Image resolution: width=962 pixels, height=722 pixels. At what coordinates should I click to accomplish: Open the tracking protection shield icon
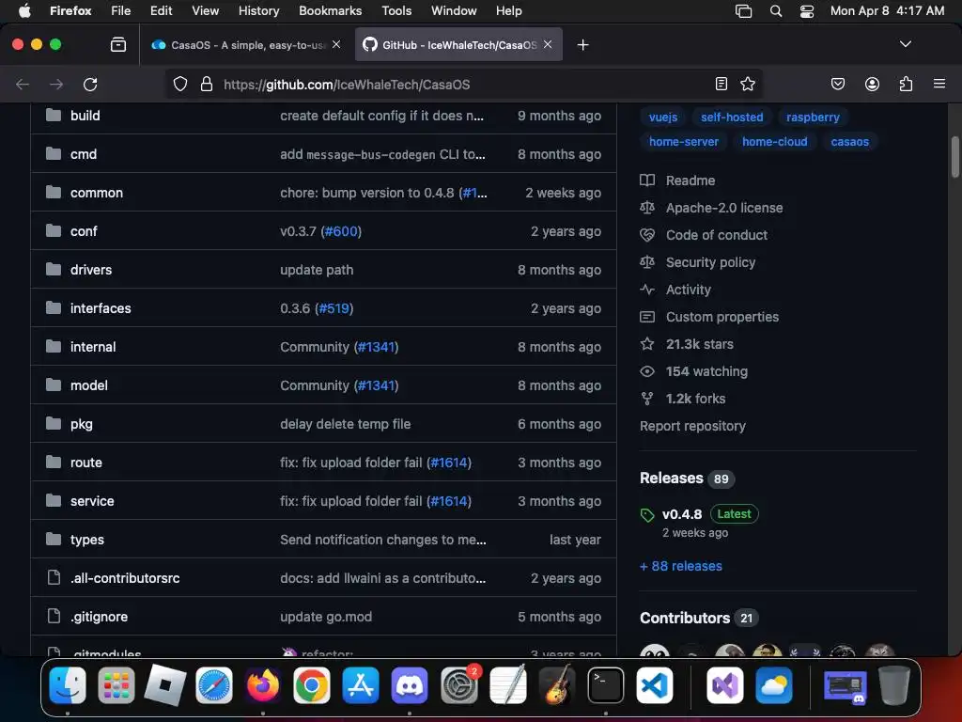(179, 84)
